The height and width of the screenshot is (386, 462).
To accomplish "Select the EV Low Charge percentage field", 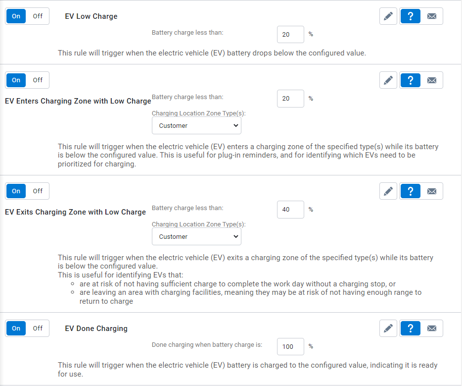I will tap(290, 34).
